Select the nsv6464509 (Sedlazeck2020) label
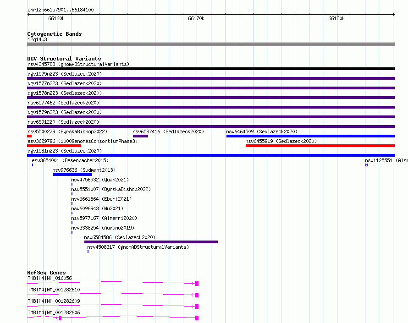The width and height of the screenshot is (408, 323). 262,131
